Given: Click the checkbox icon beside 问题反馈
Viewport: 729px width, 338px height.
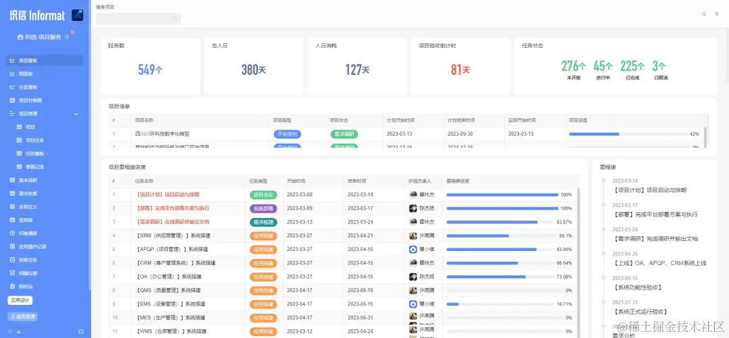Looking at the screenshot, I should click(x=13, y=273).
